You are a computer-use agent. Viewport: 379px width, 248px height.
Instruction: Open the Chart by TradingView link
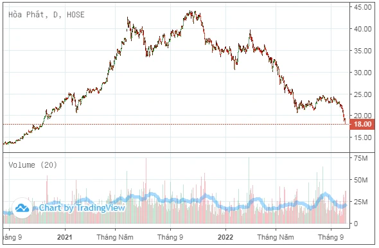[x=82, y=208]
